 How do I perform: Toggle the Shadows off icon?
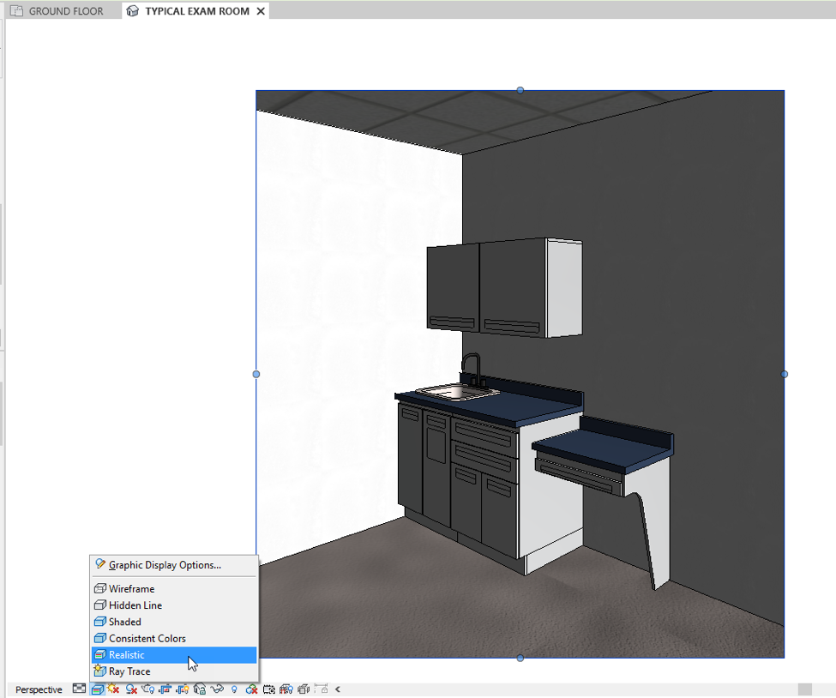pos(131,689)
